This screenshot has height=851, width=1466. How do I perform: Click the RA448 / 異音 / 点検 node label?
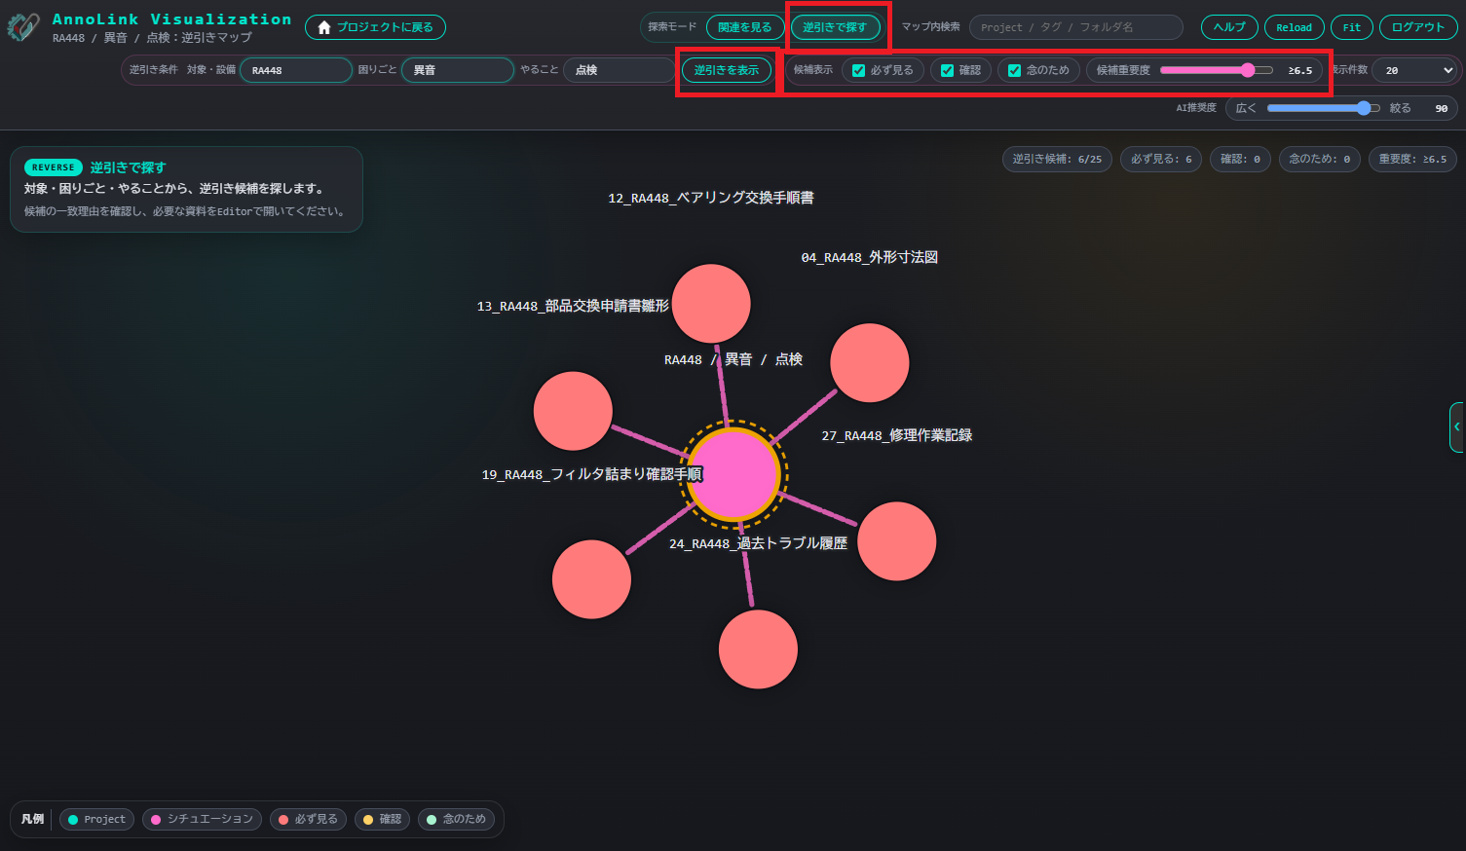[733, 359]
